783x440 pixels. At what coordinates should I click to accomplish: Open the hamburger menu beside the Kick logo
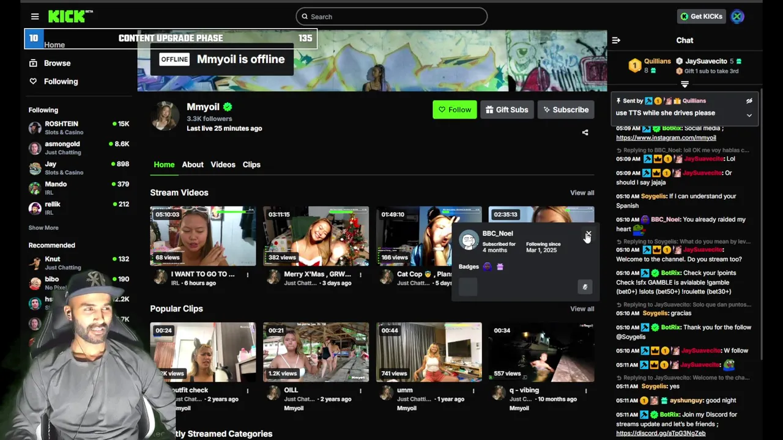pyautogui.click(x=35, y=16)
